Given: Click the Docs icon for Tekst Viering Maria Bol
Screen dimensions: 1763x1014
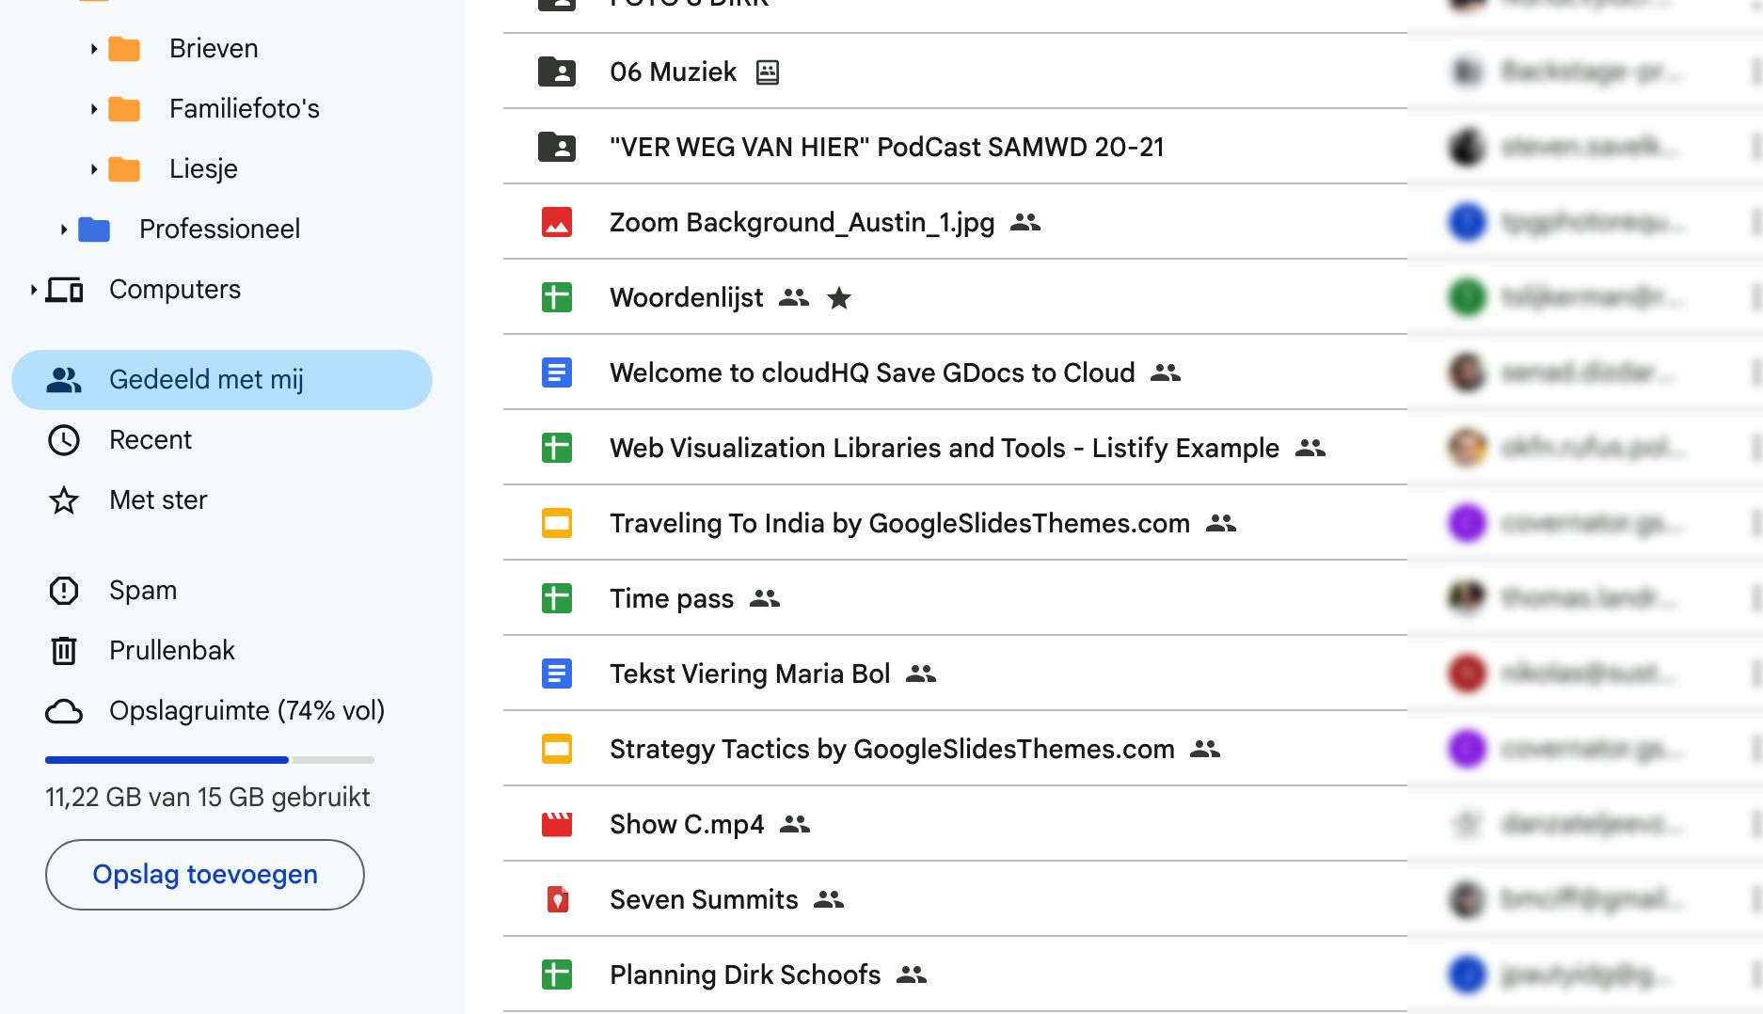Looking at the screenshot, I should point(557,673).
